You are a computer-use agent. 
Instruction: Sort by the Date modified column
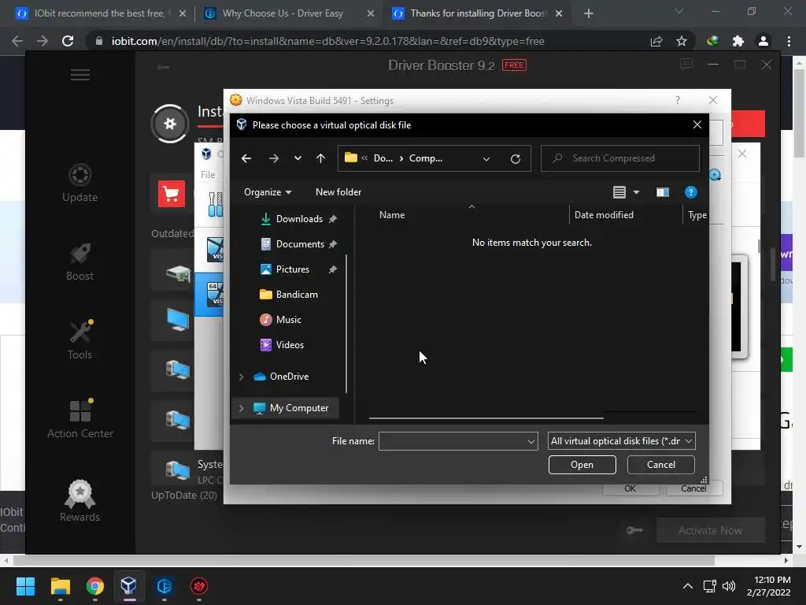[x=604, y=215]
